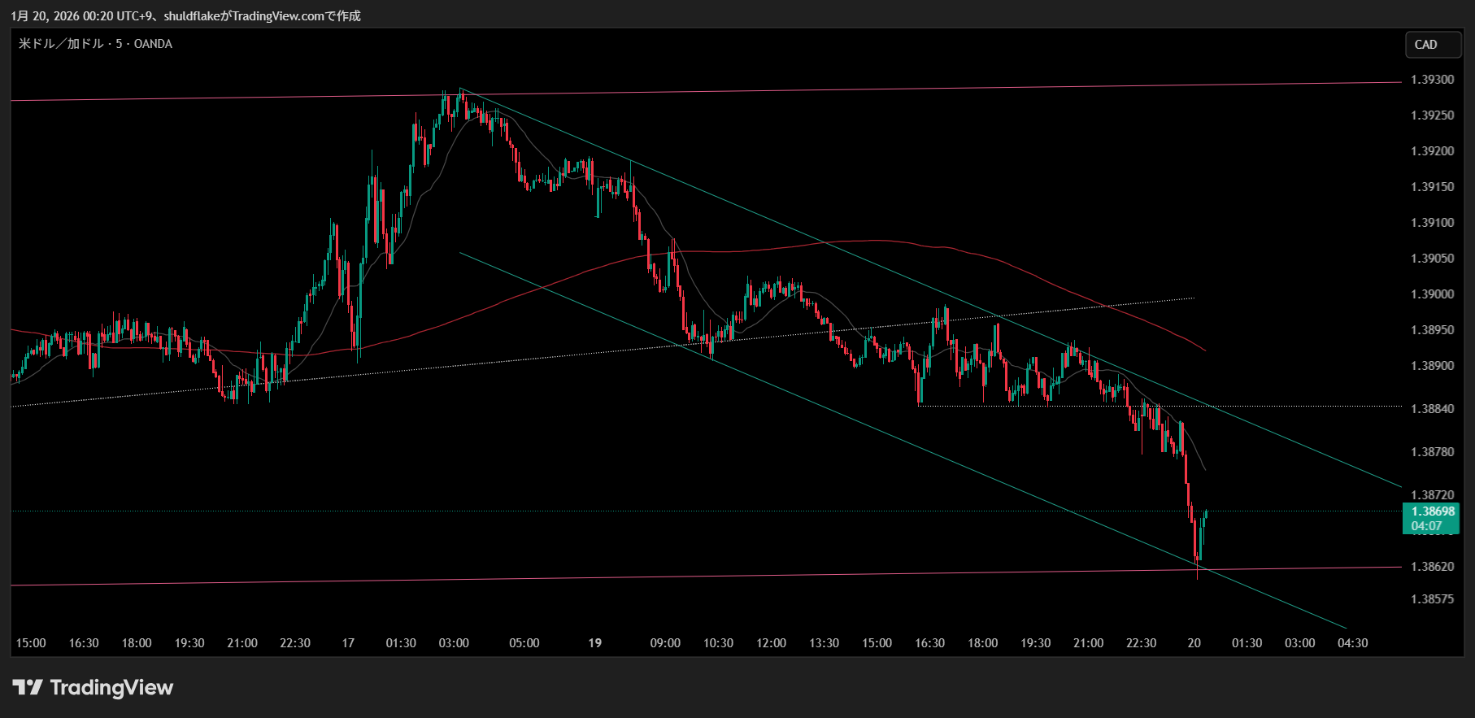
Task: Click the 09:00 time axis label
Action: coord(665,643)
